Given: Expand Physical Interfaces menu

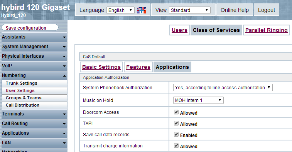Looking at the screenshot, I should coord(34,56).
